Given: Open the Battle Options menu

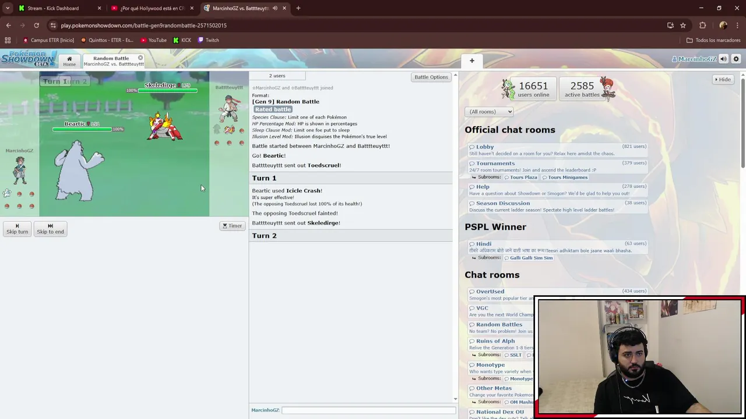Looking at the screenshot, I should click(431, 77).
